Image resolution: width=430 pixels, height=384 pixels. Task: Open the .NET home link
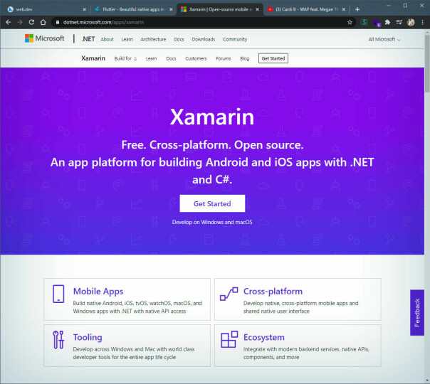(88, 39)
